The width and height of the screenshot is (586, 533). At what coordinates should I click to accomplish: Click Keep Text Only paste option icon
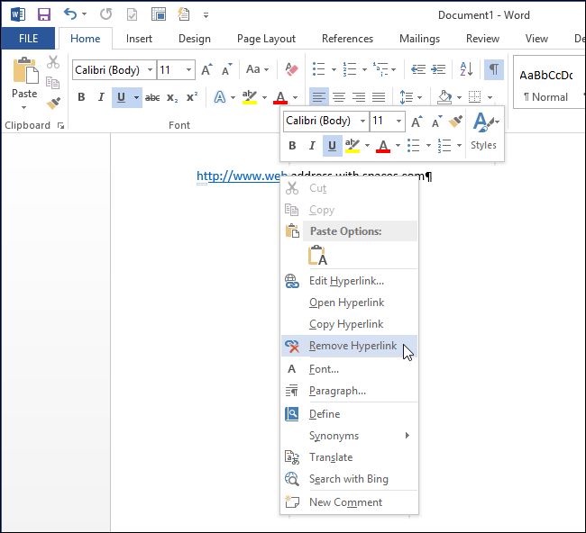[x=317, y=256]
